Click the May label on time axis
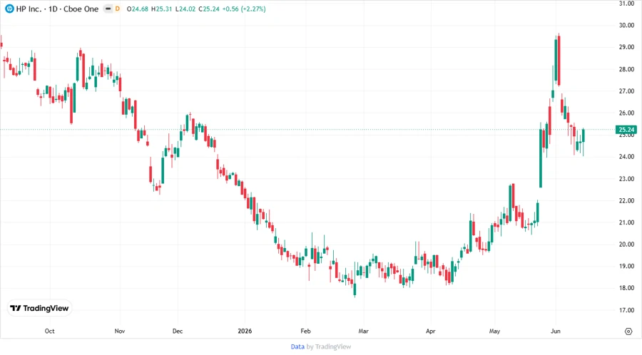 click(x=494, y=331)
